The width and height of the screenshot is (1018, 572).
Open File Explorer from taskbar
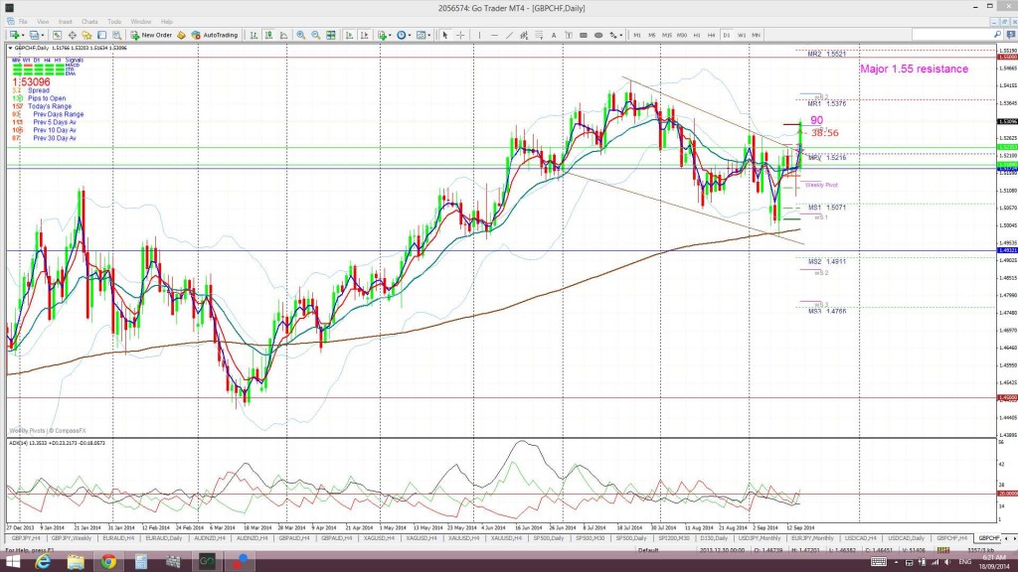[x=76, y=562]
